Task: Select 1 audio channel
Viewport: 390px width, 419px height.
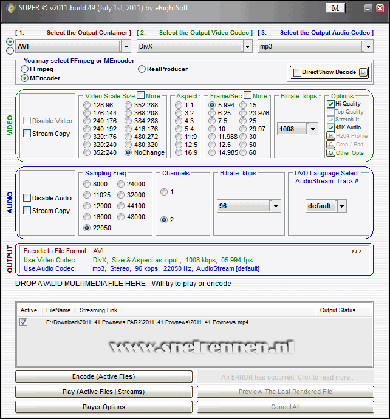Action: coord(164,192)
